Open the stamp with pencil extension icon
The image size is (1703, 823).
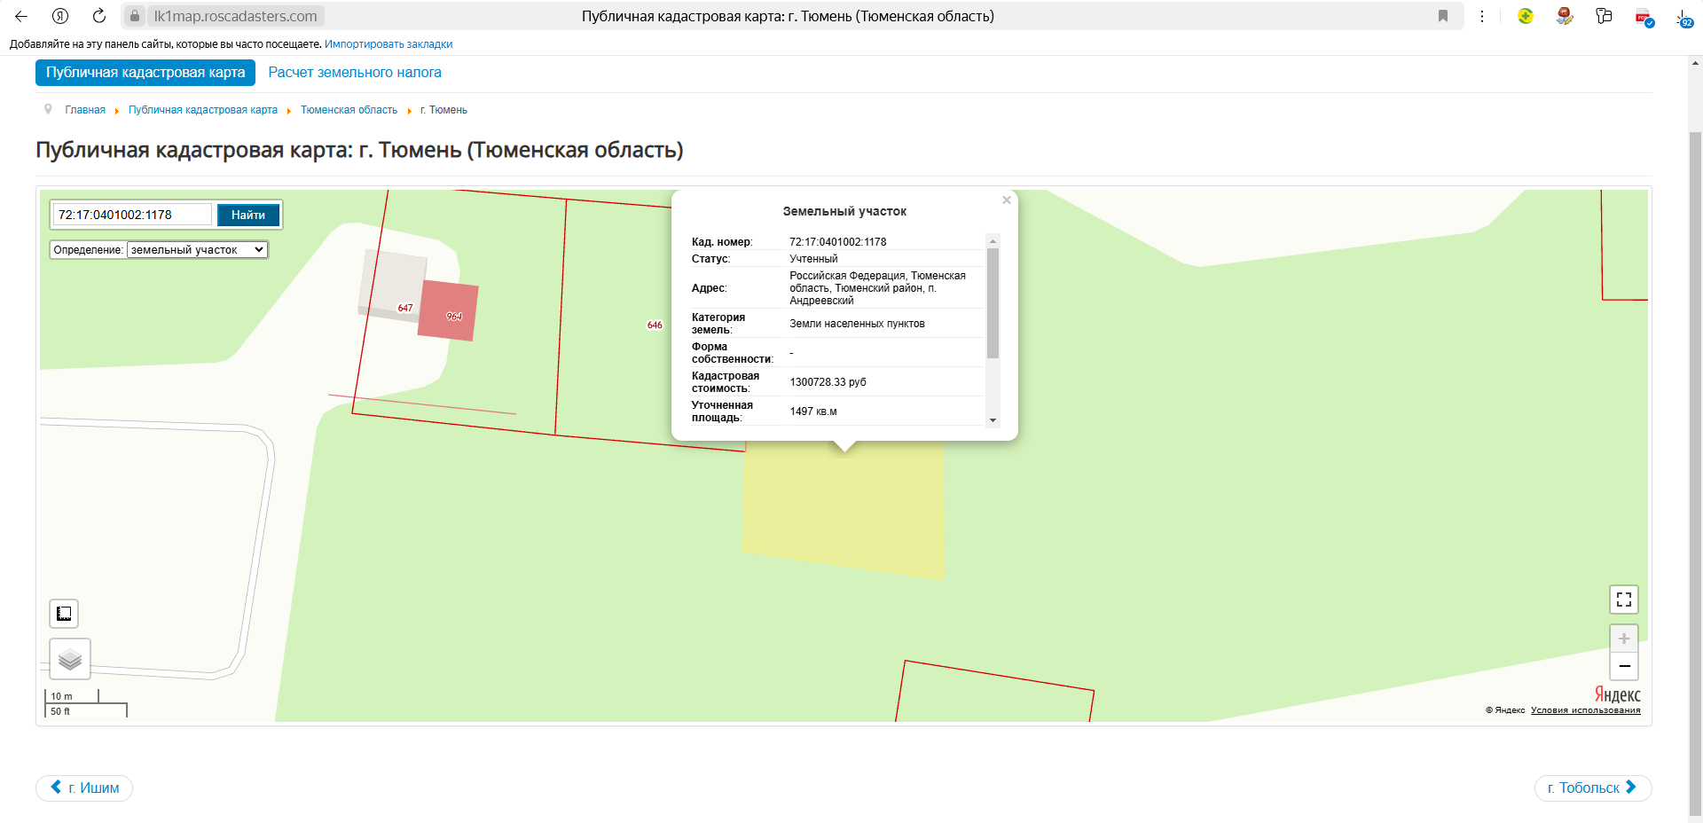[1565, 16]
